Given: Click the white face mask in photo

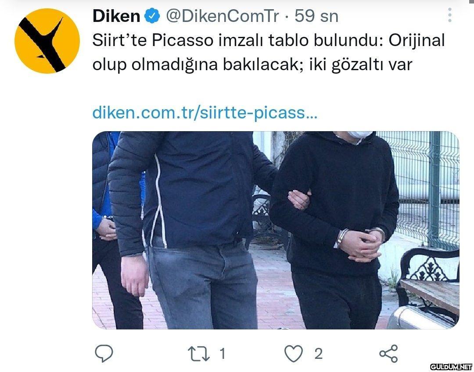Looking at the screenshot, I should click(x=359, y=135).
